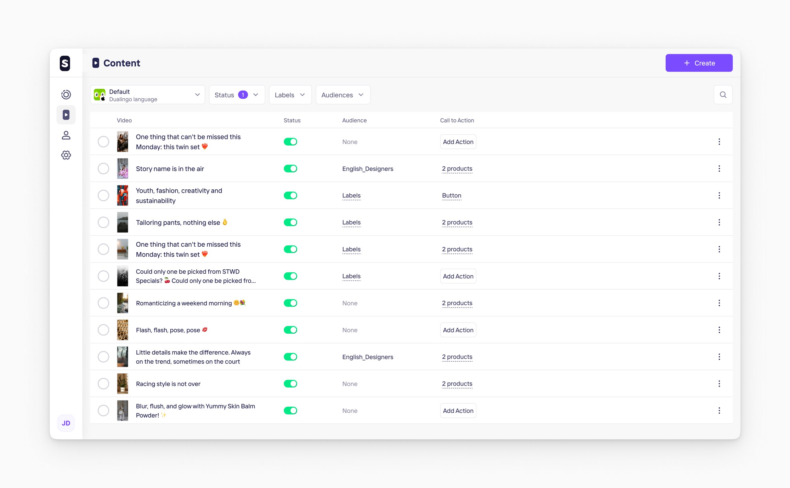Toggle status of Story name is in the air
Screen dimensions: 790x488
click(x=290, y=169)
